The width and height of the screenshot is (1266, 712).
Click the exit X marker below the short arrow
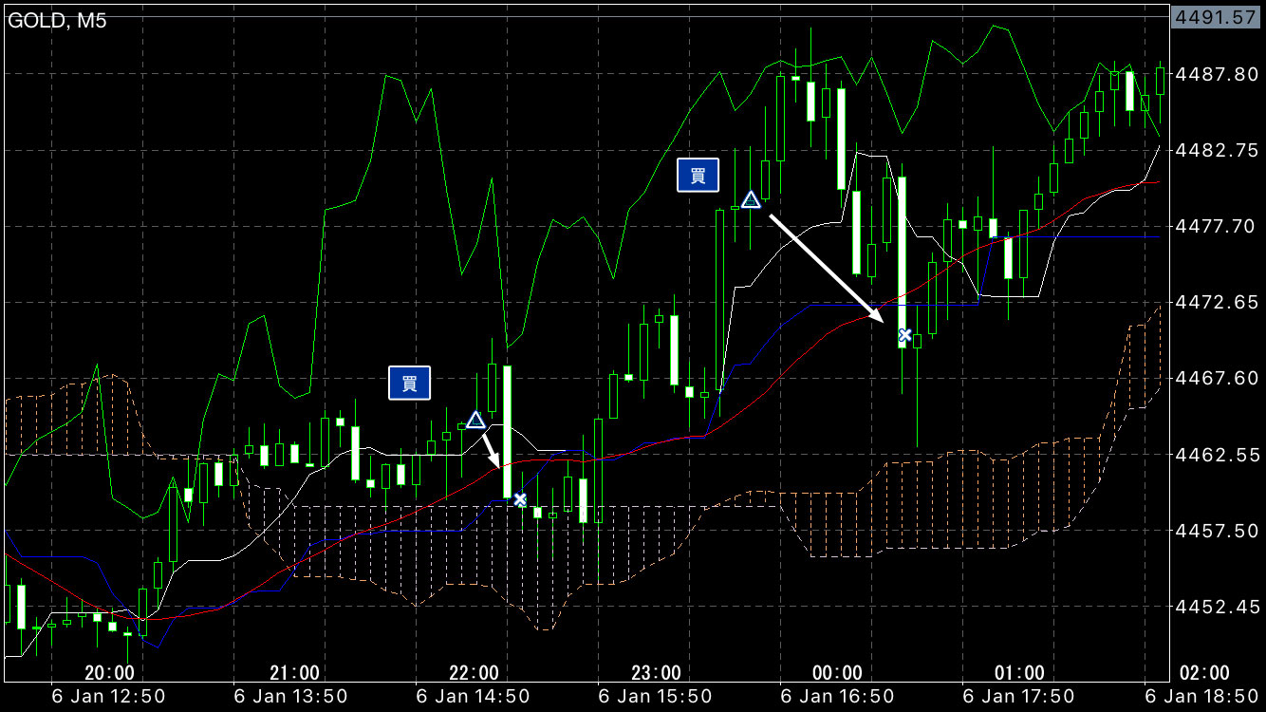click(520, 499)
